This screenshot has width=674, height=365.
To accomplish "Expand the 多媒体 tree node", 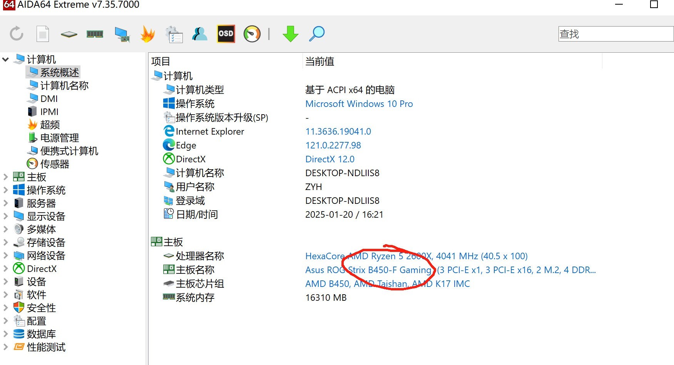I will [x=5, y=229].
